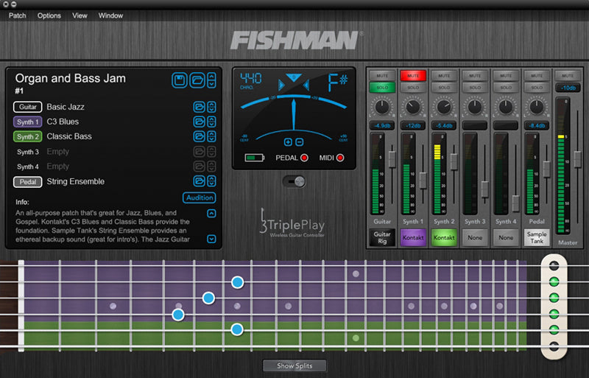Toggle the MIDI red indicator button

pyautogui.click(x=340, y=158)
